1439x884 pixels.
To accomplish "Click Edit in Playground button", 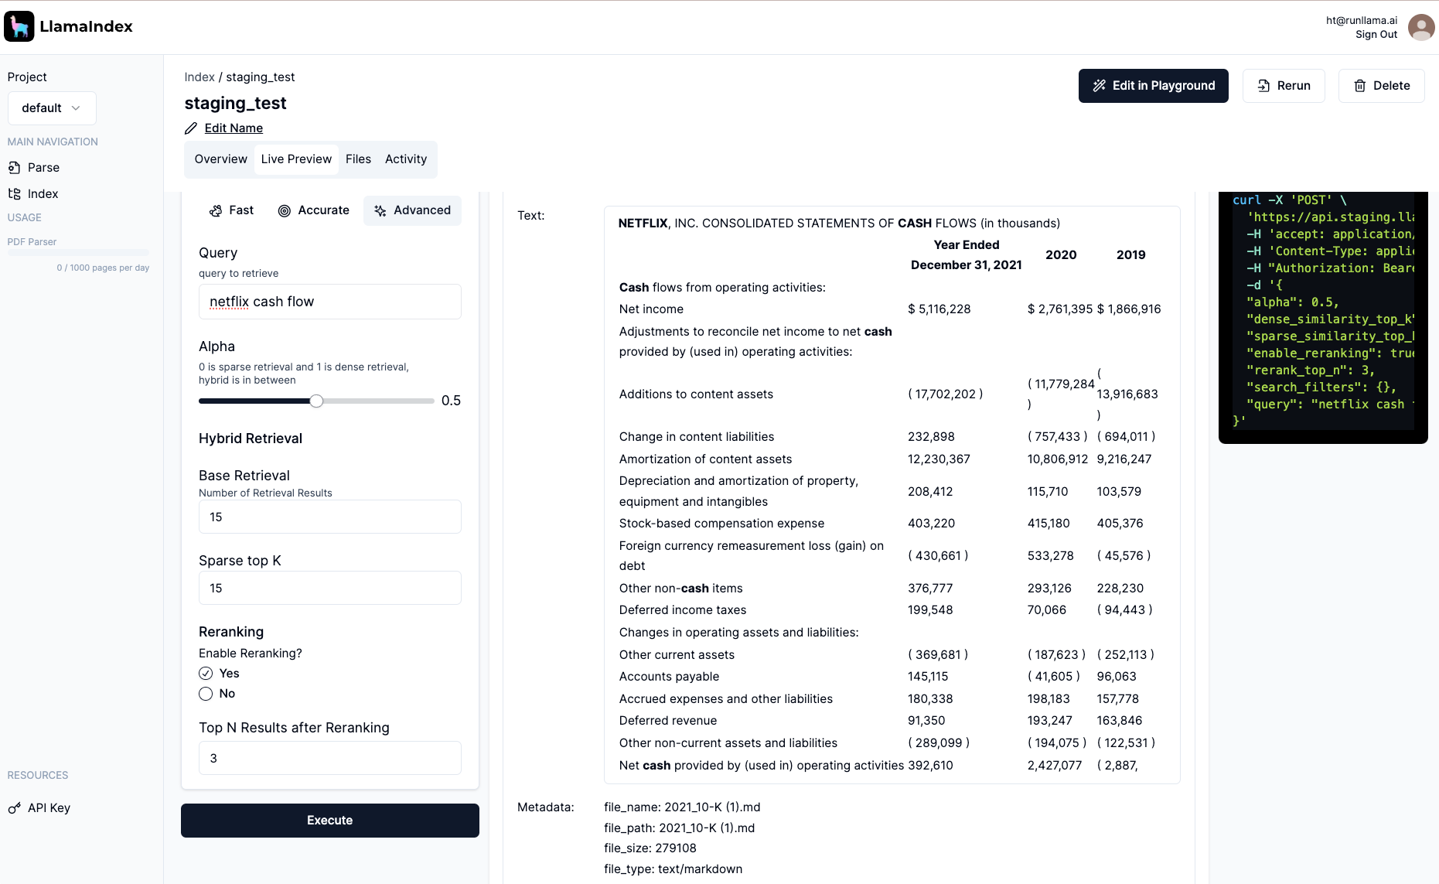I will pyautogui.click(x=1153, y=86).
